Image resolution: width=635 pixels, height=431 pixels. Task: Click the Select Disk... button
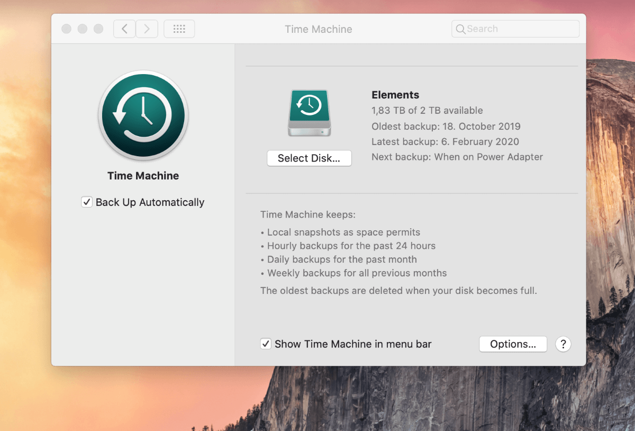point(309,158)
